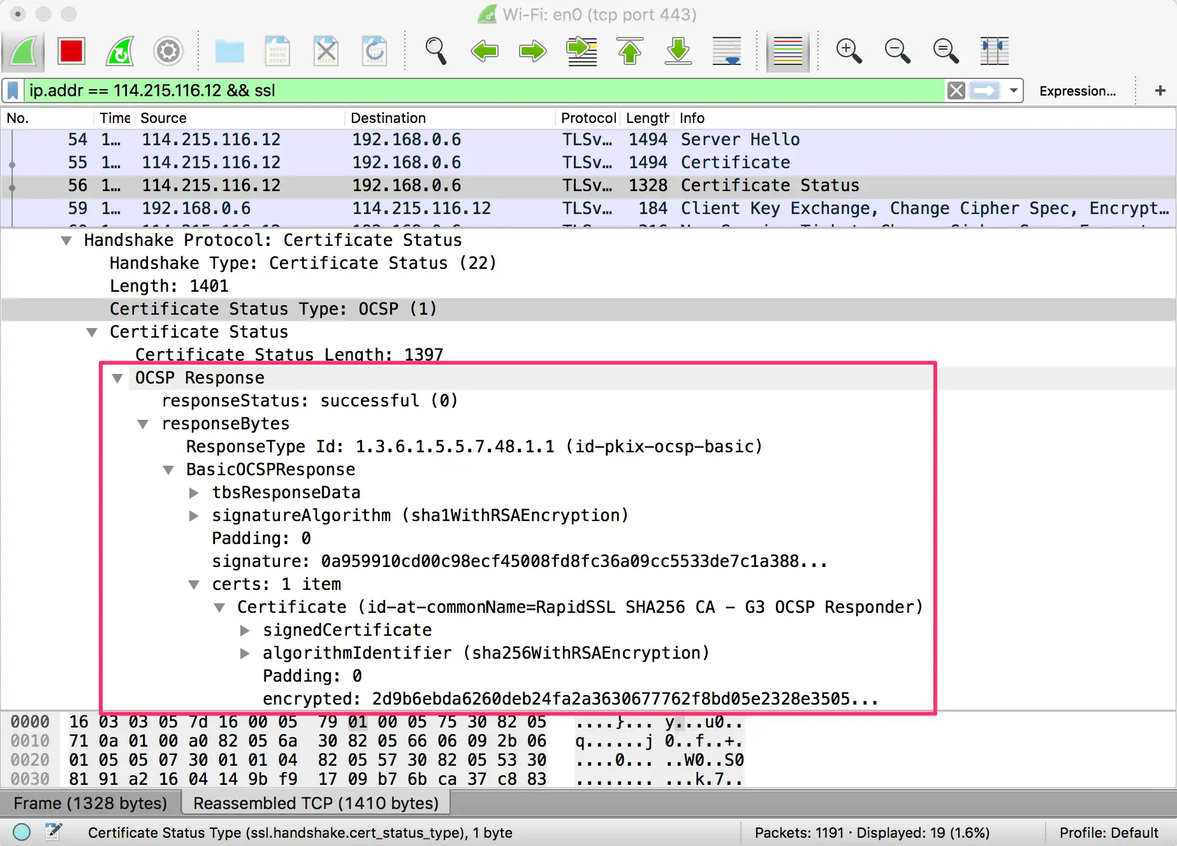Toggle auto-scroll during live capture

tap(727, 51)
